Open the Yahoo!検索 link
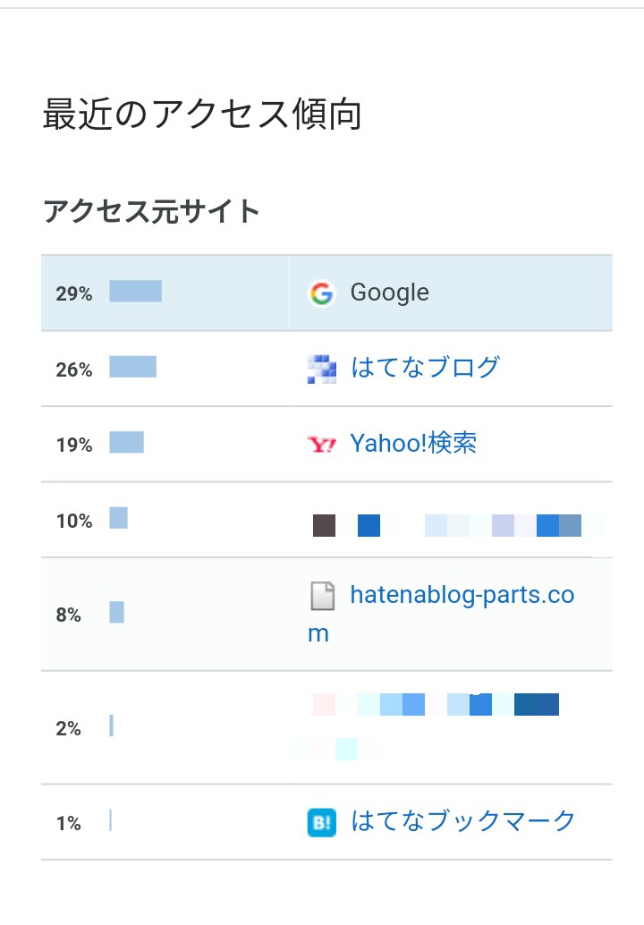Screen dimensions: 644x925 coord(413,443)
